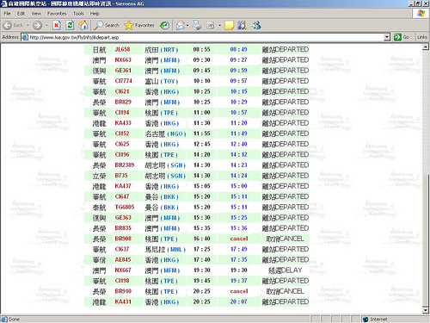Click the CANCEL status for BR908
Image resolution: width=430 pixels, height=323 pixels.
[x=286, y=239]
